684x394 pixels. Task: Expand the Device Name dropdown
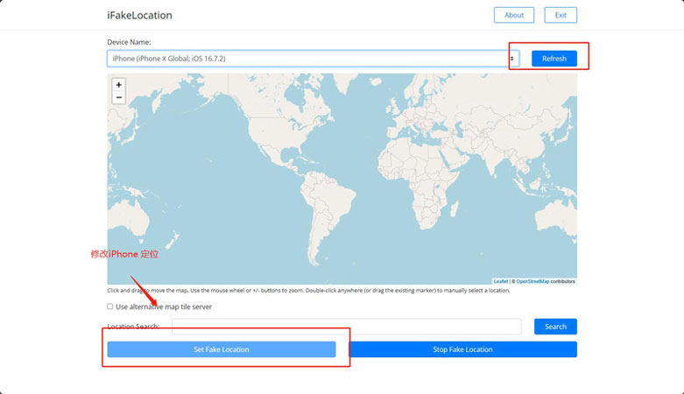(x=313, y=59)
